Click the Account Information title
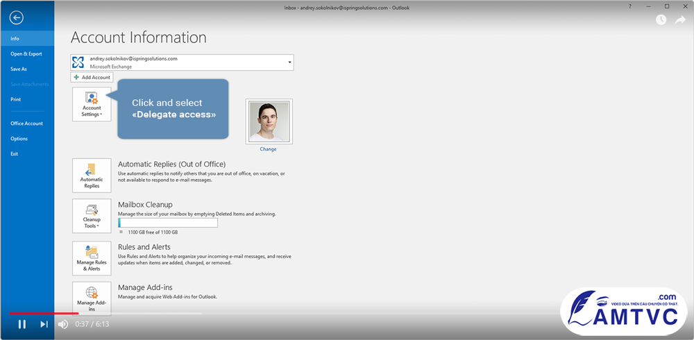The image size is (694, 340). [139, 37]
